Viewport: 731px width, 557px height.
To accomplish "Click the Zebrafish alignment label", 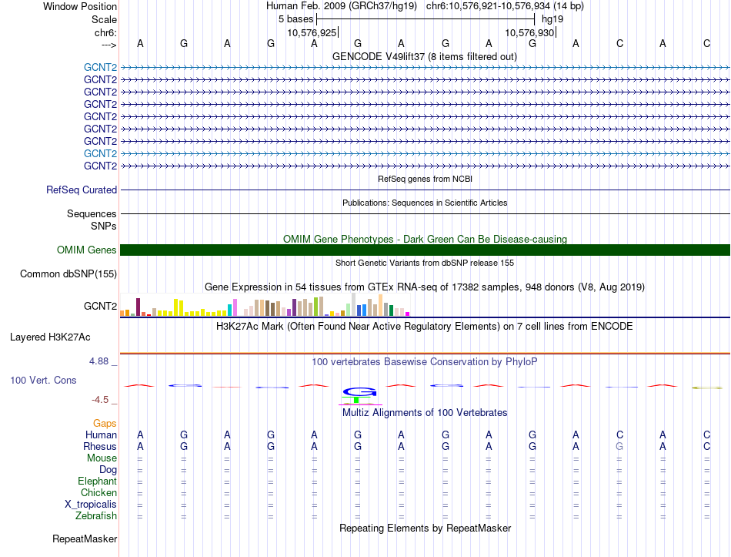I will 96,516.
